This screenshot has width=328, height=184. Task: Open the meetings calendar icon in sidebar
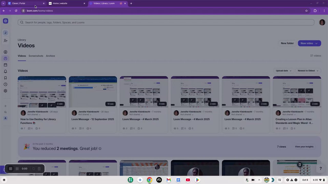(x=5, y=65)
